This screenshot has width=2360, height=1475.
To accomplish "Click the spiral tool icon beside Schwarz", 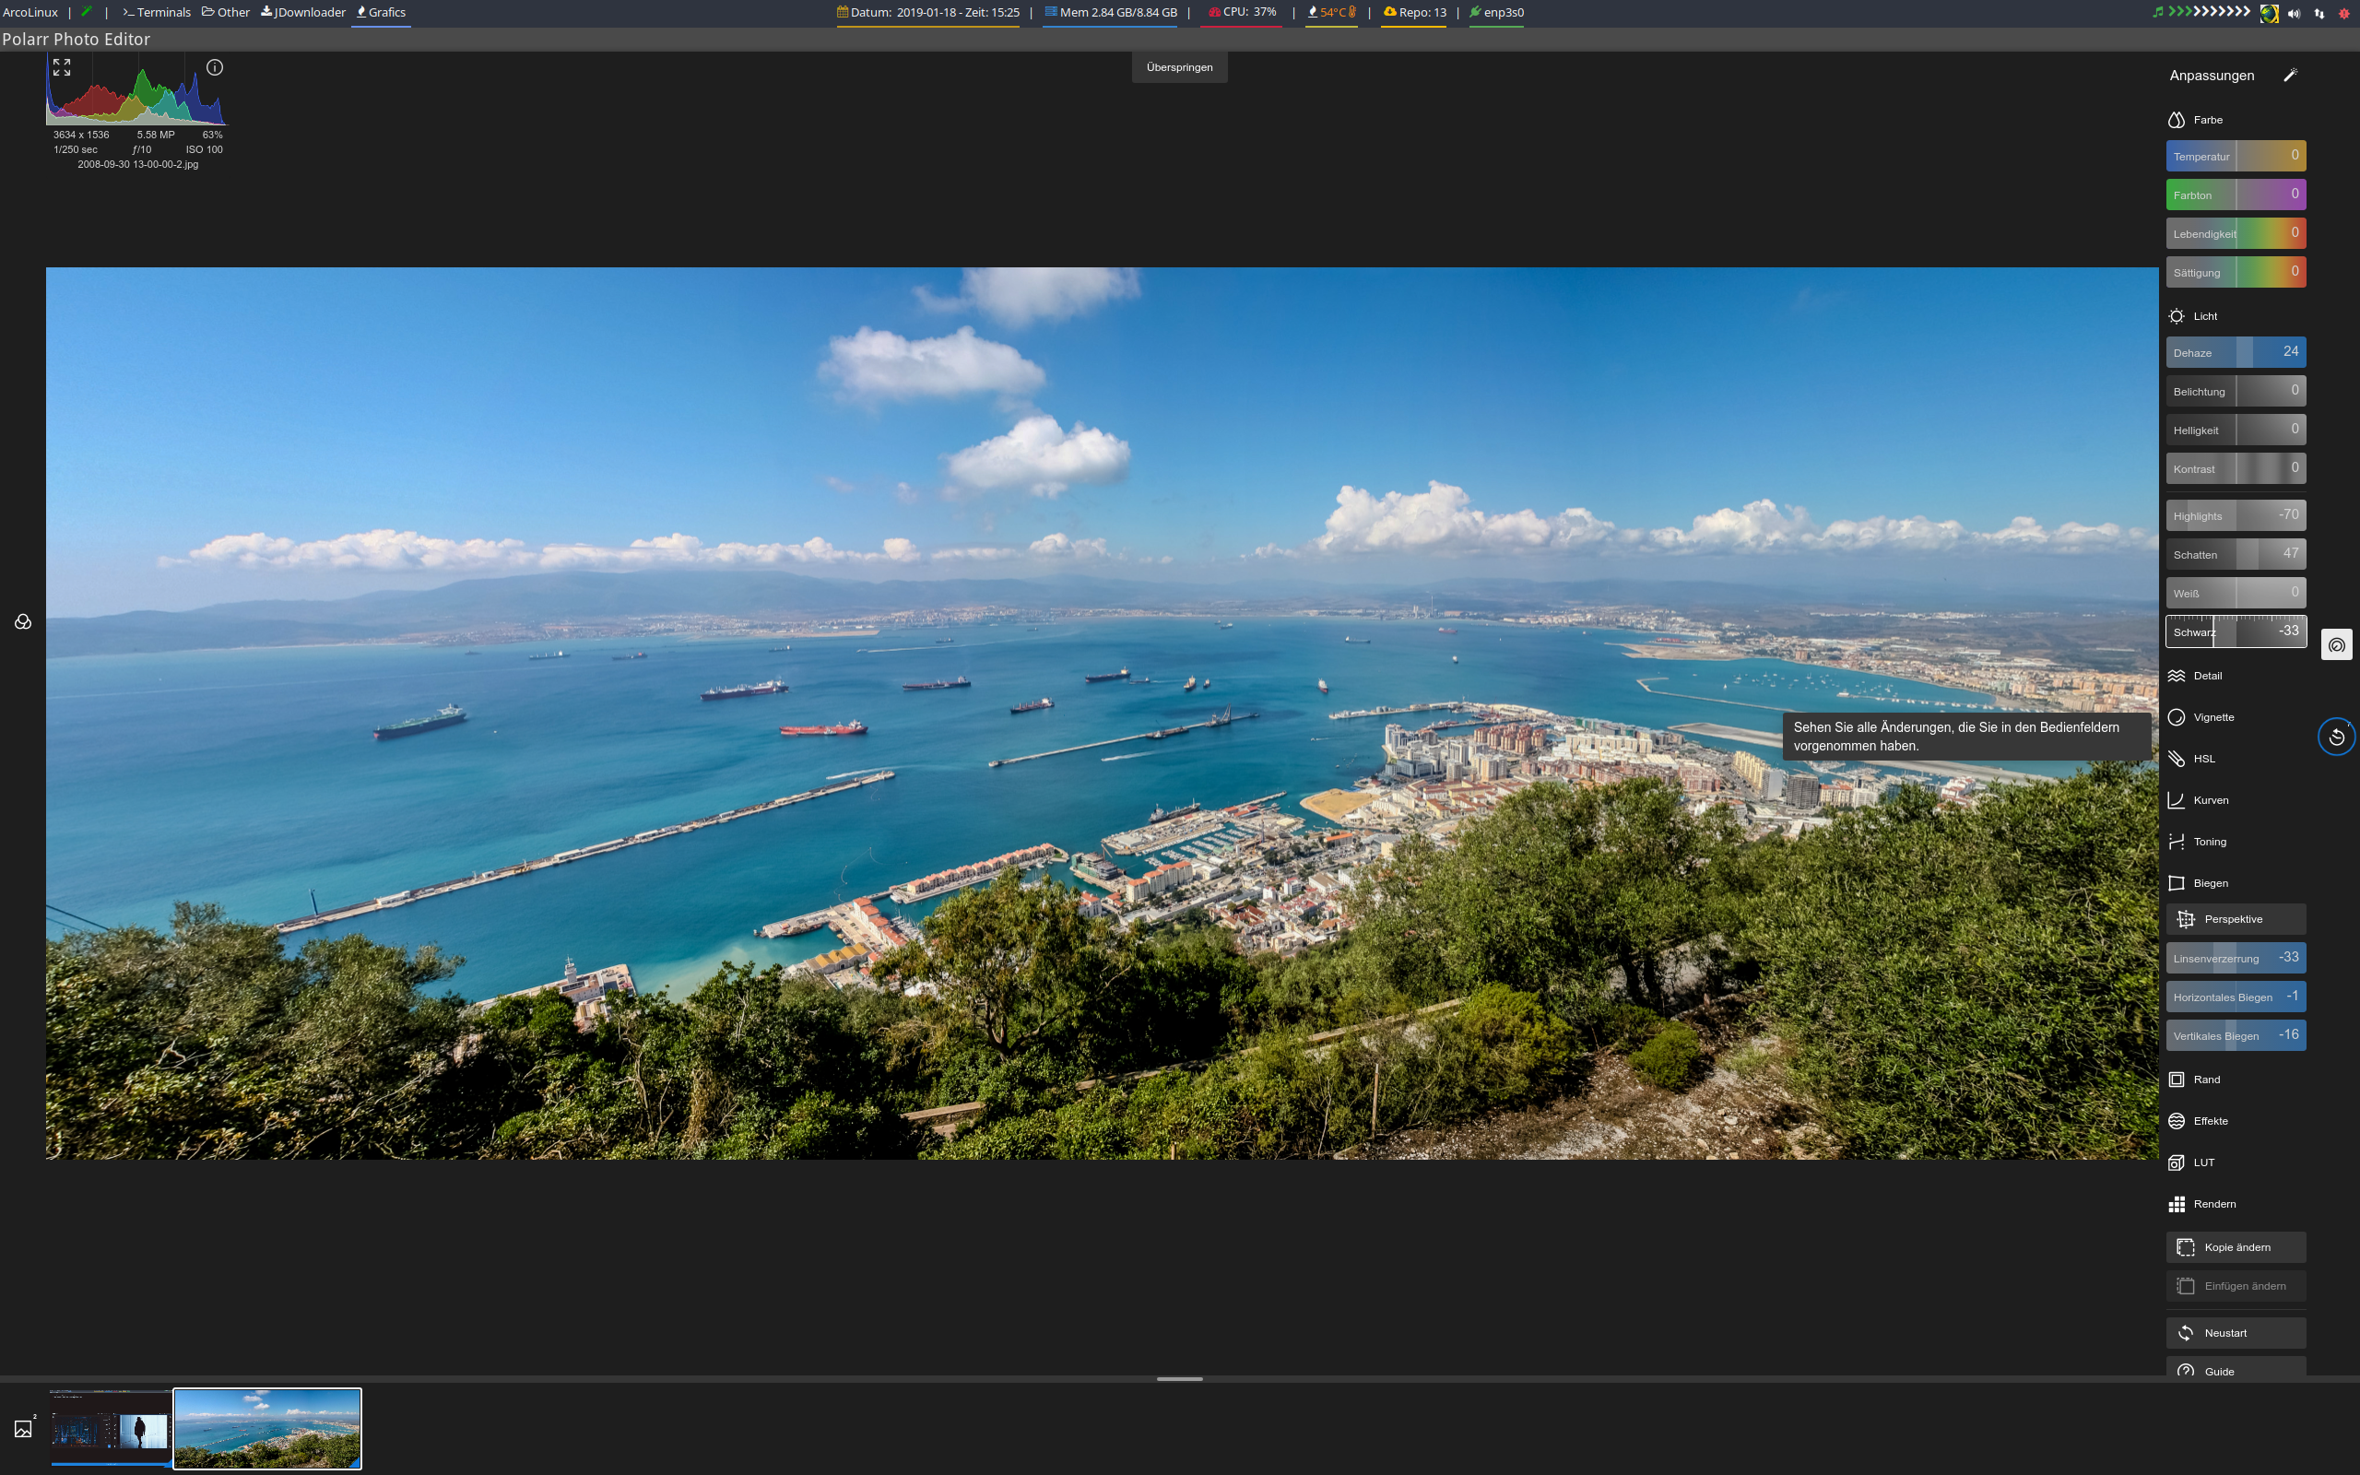I will tap(2336, 644).
